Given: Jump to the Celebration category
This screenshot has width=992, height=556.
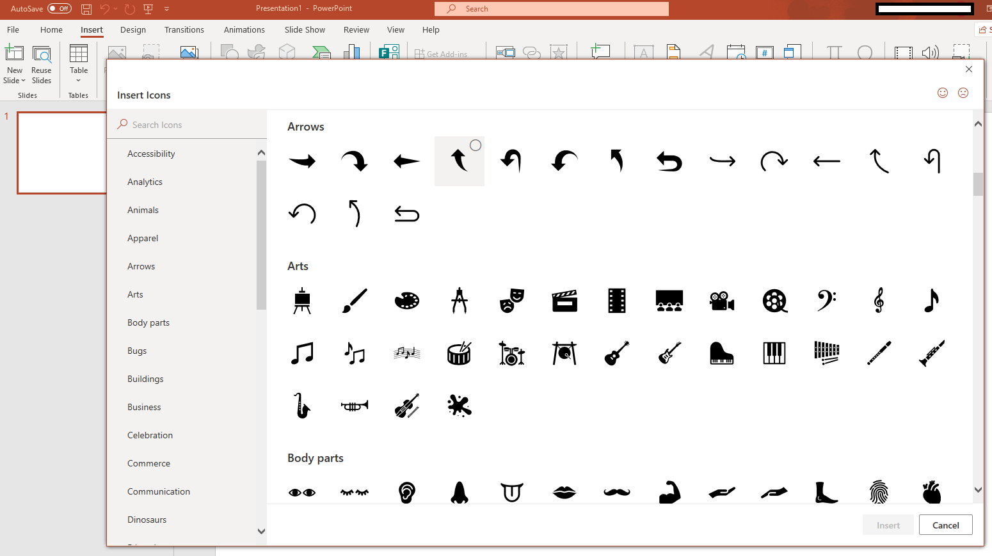Looking at the screenshot, I should pyautogui.click(x=150, y=435).
